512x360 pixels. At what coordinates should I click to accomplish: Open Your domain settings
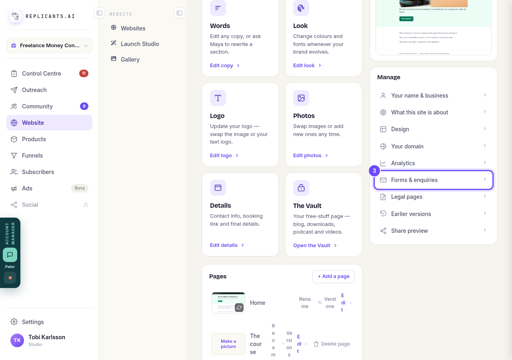click(x=434, y=146)
